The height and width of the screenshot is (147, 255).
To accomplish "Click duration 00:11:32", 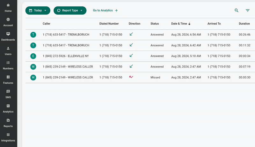I will point(244,45).
